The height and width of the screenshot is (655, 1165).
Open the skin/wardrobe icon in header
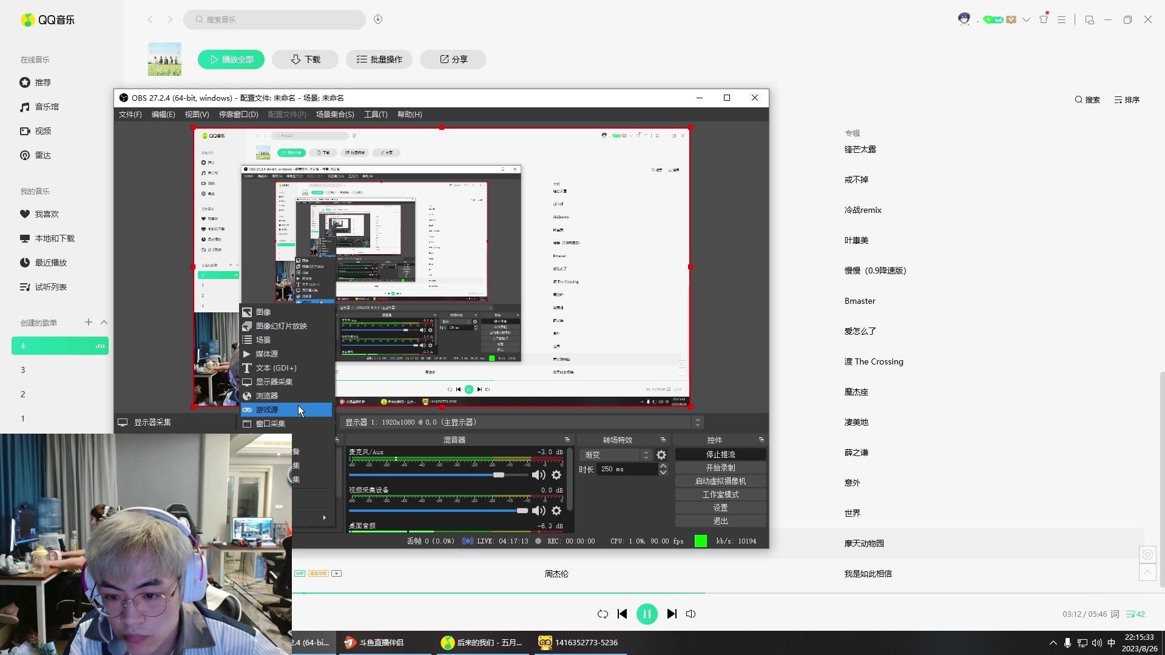(1044, 19)
